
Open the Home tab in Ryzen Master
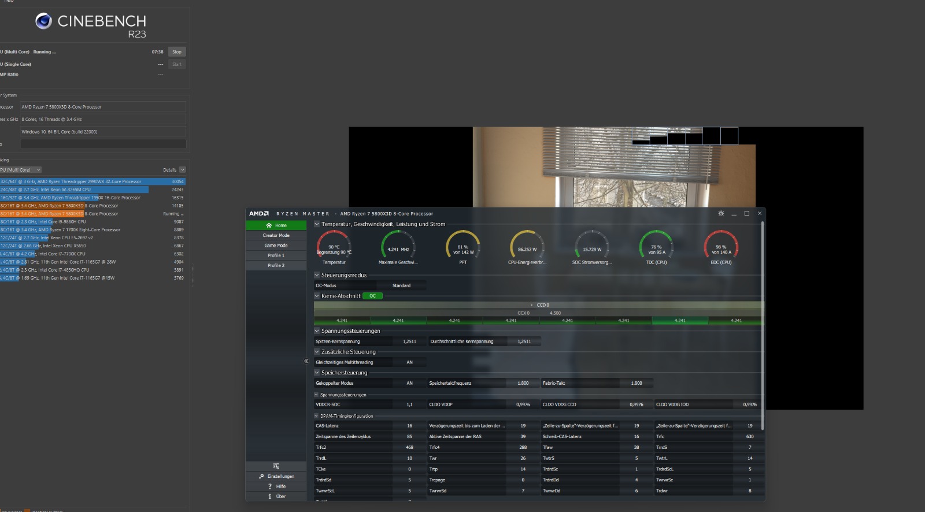(276, 225)
